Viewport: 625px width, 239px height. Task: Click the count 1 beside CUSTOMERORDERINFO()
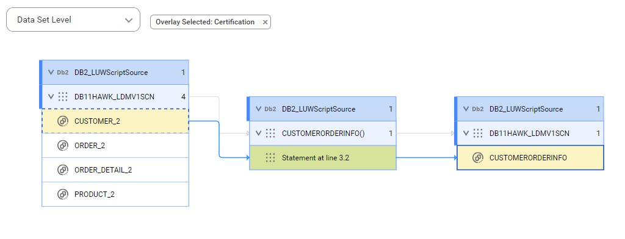pyautogui.click(x=391, y=134)
